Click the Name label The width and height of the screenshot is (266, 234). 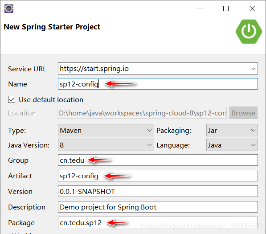point(18,84)
